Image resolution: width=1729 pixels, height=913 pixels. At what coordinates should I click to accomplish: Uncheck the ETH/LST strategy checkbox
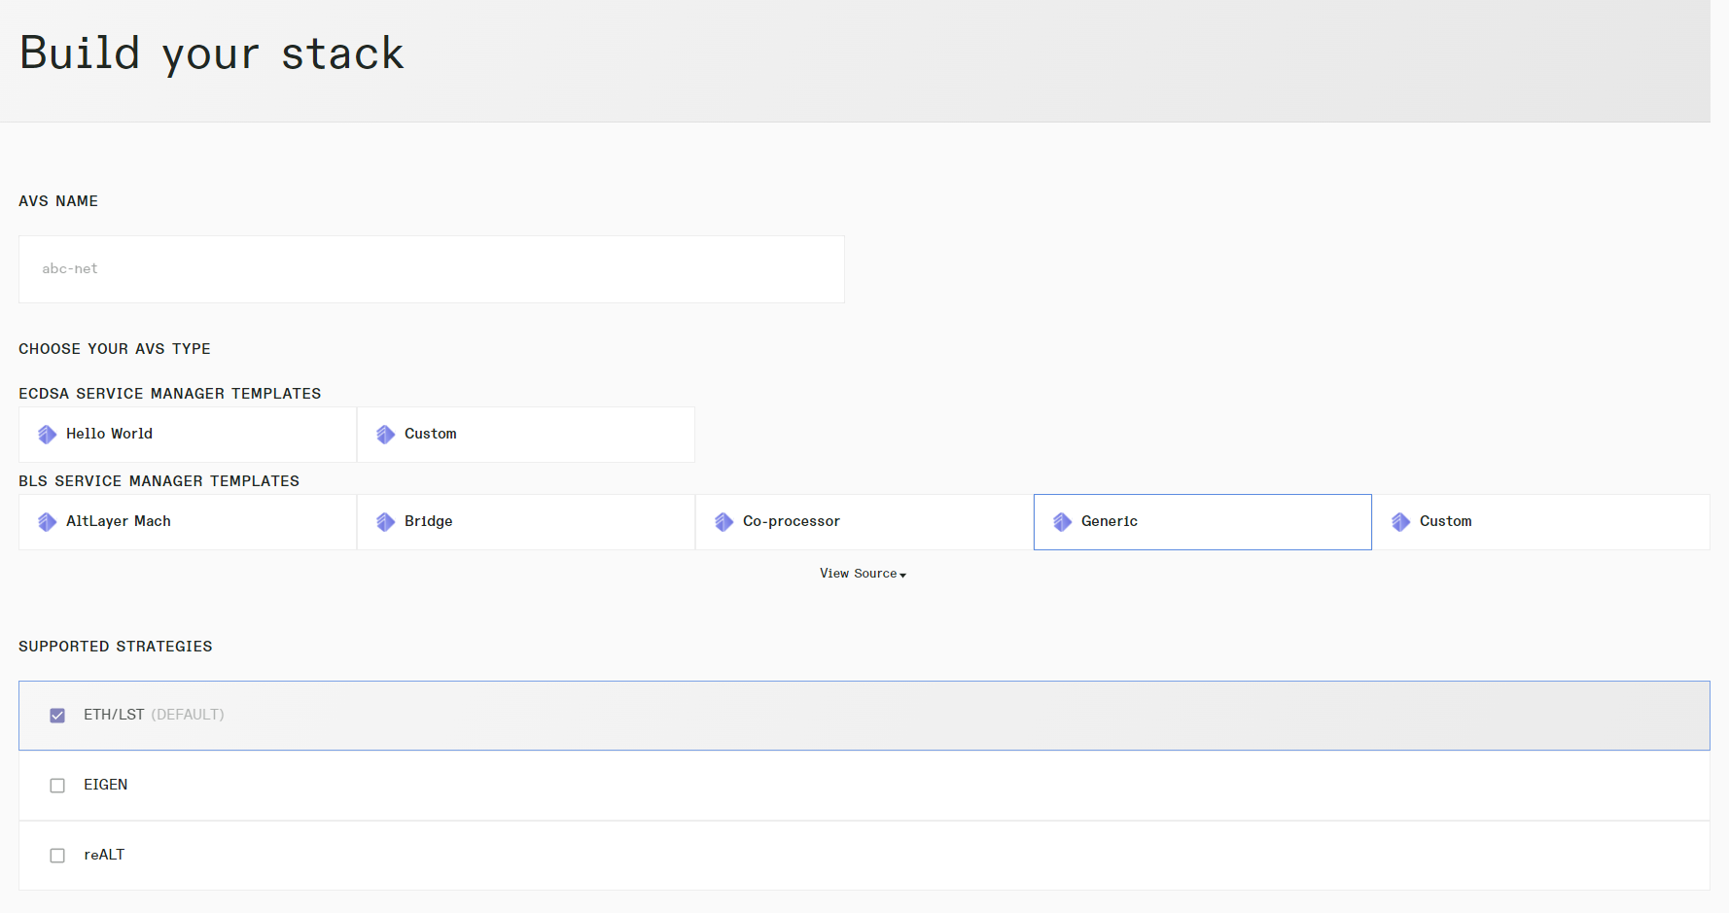pyautogui.click(x=57, y=716)
